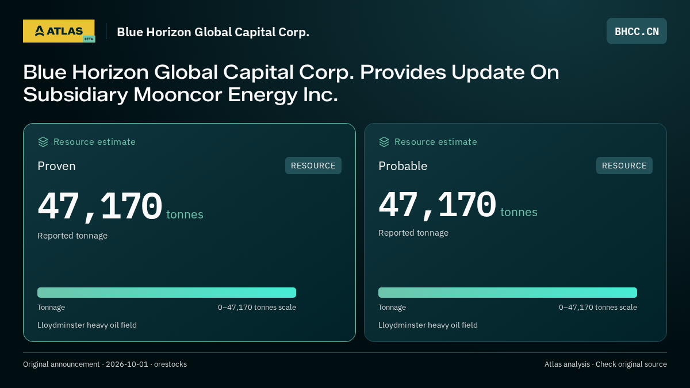Click the Proven card tonnage progress bar

point(167,293)
